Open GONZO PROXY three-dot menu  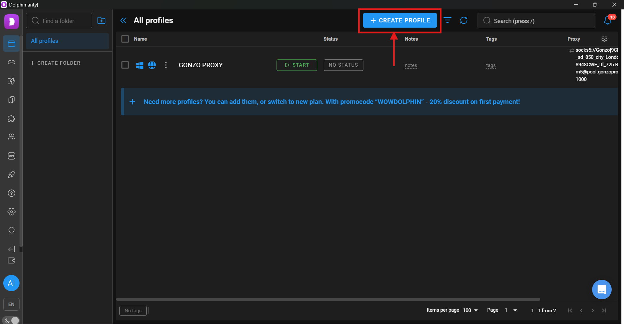point(166,65)
